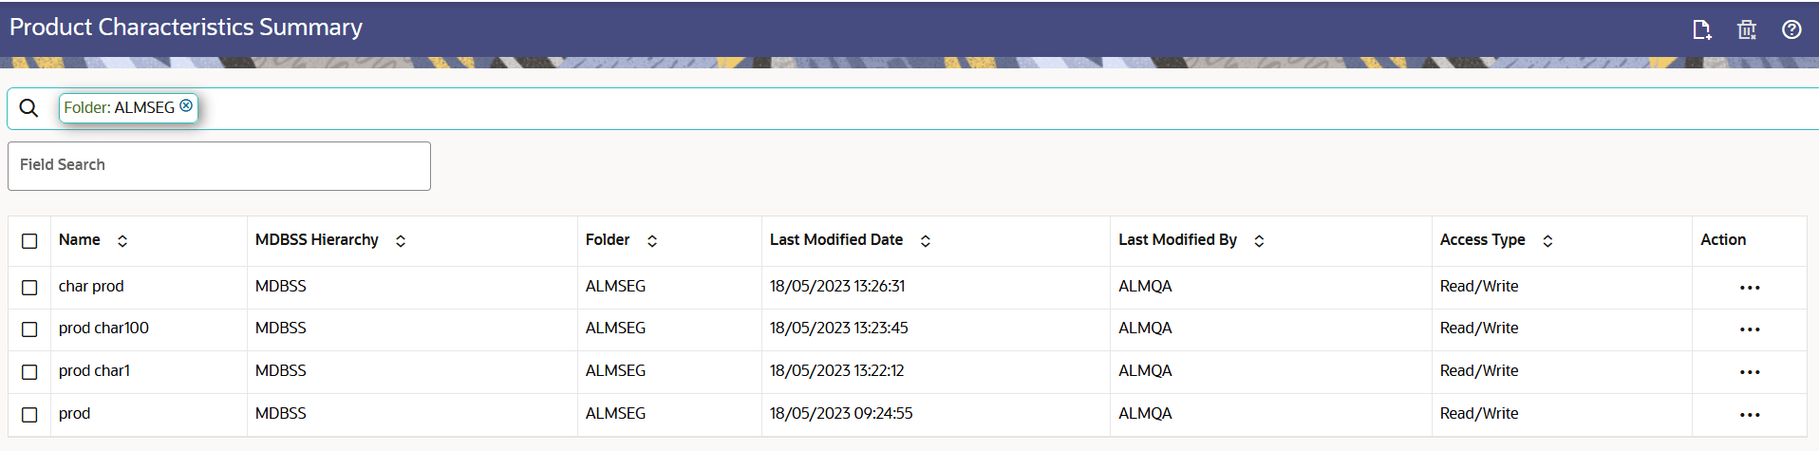Open action menu for prod char100 row
This screenshot has height=451, width=1819.
click(x=1750, y=329)
